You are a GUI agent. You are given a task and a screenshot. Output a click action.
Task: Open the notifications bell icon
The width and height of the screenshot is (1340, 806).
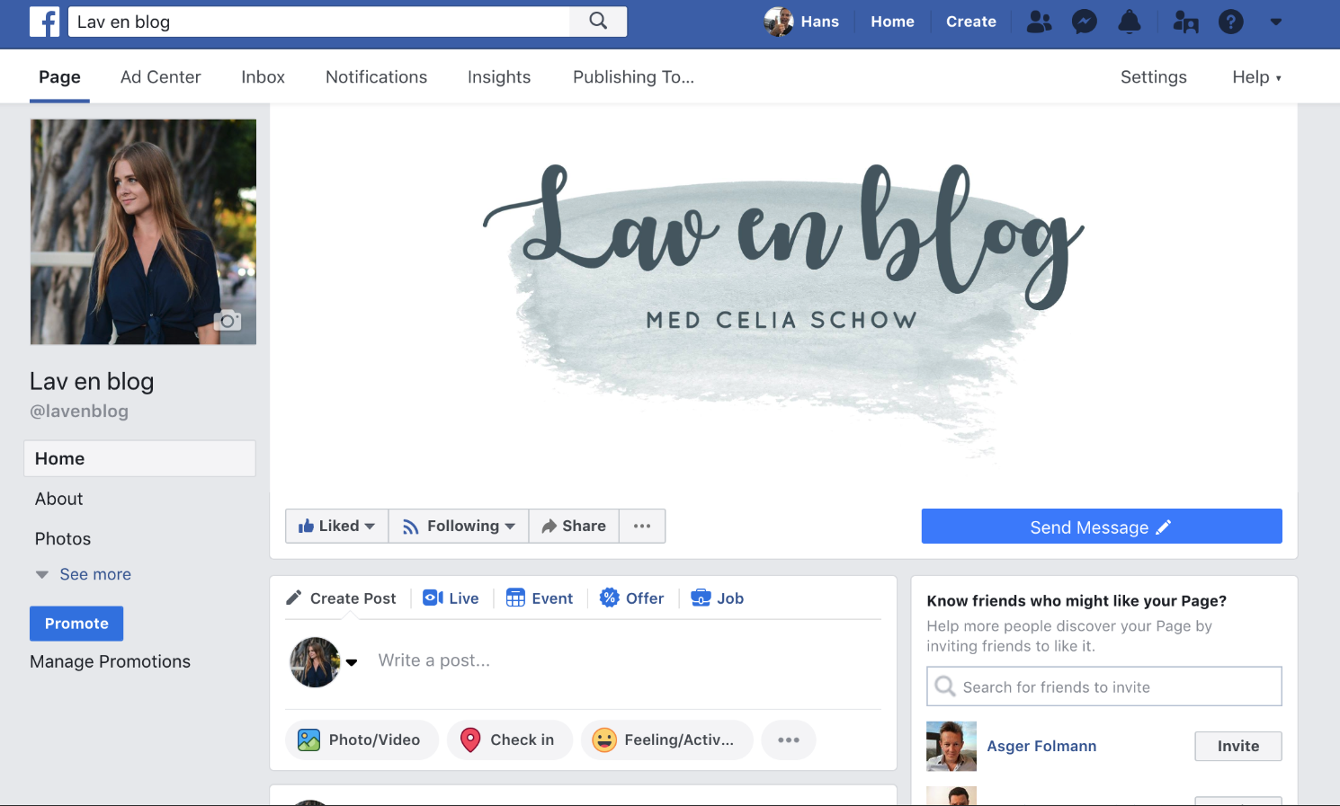pos(1130,22)
